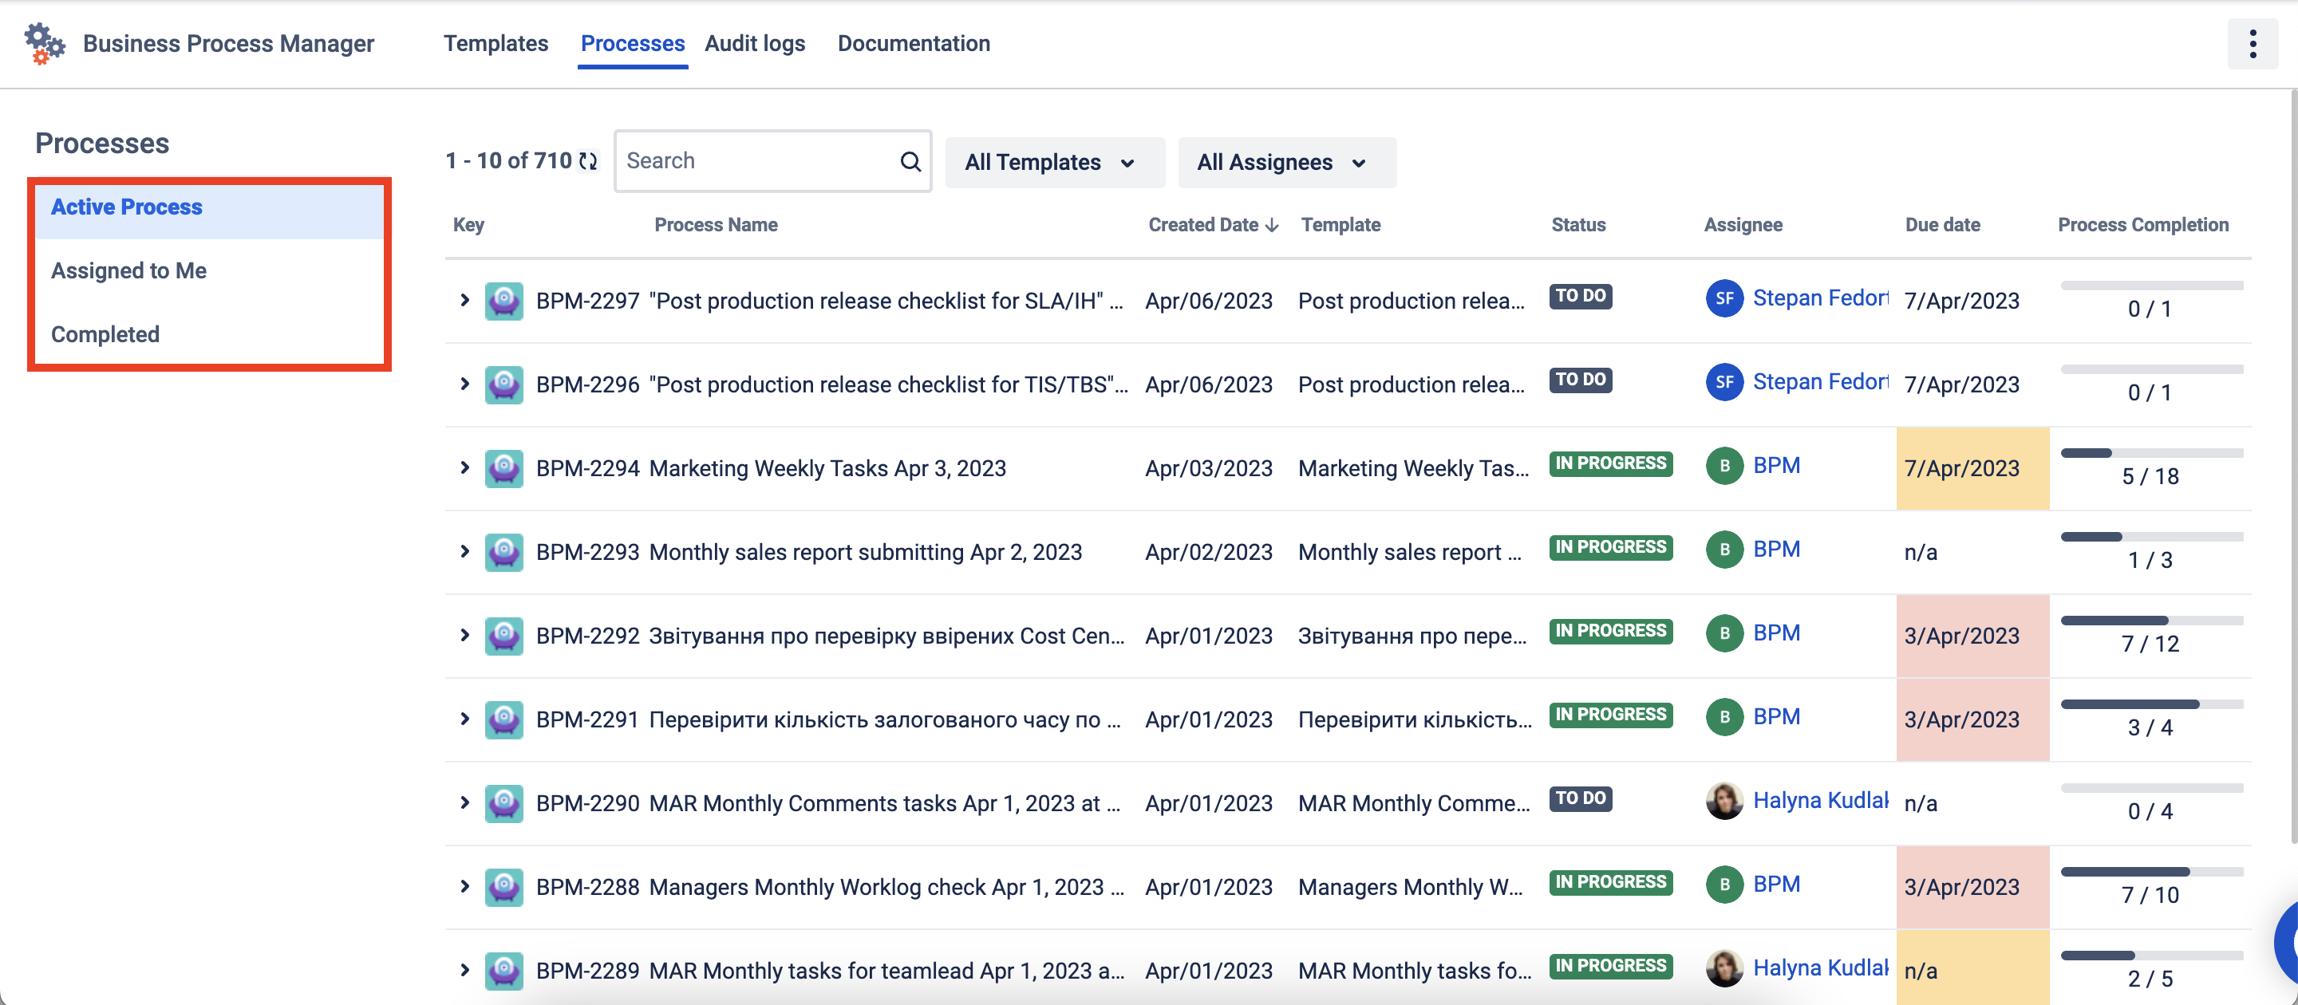Select Assigned to Me in the sidebar
This screenshot has width=2298, height=1005.
click(128, 270)
